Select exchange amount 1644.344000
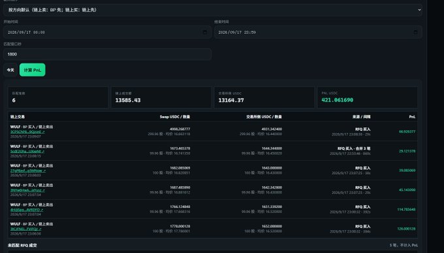 [272, 149]
